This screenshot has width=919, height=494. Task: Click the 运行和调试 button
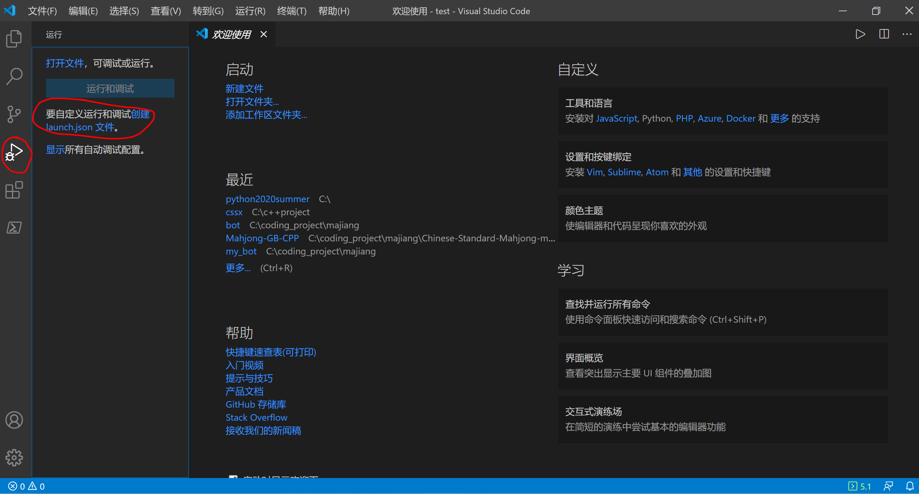[x=110, y=88]
